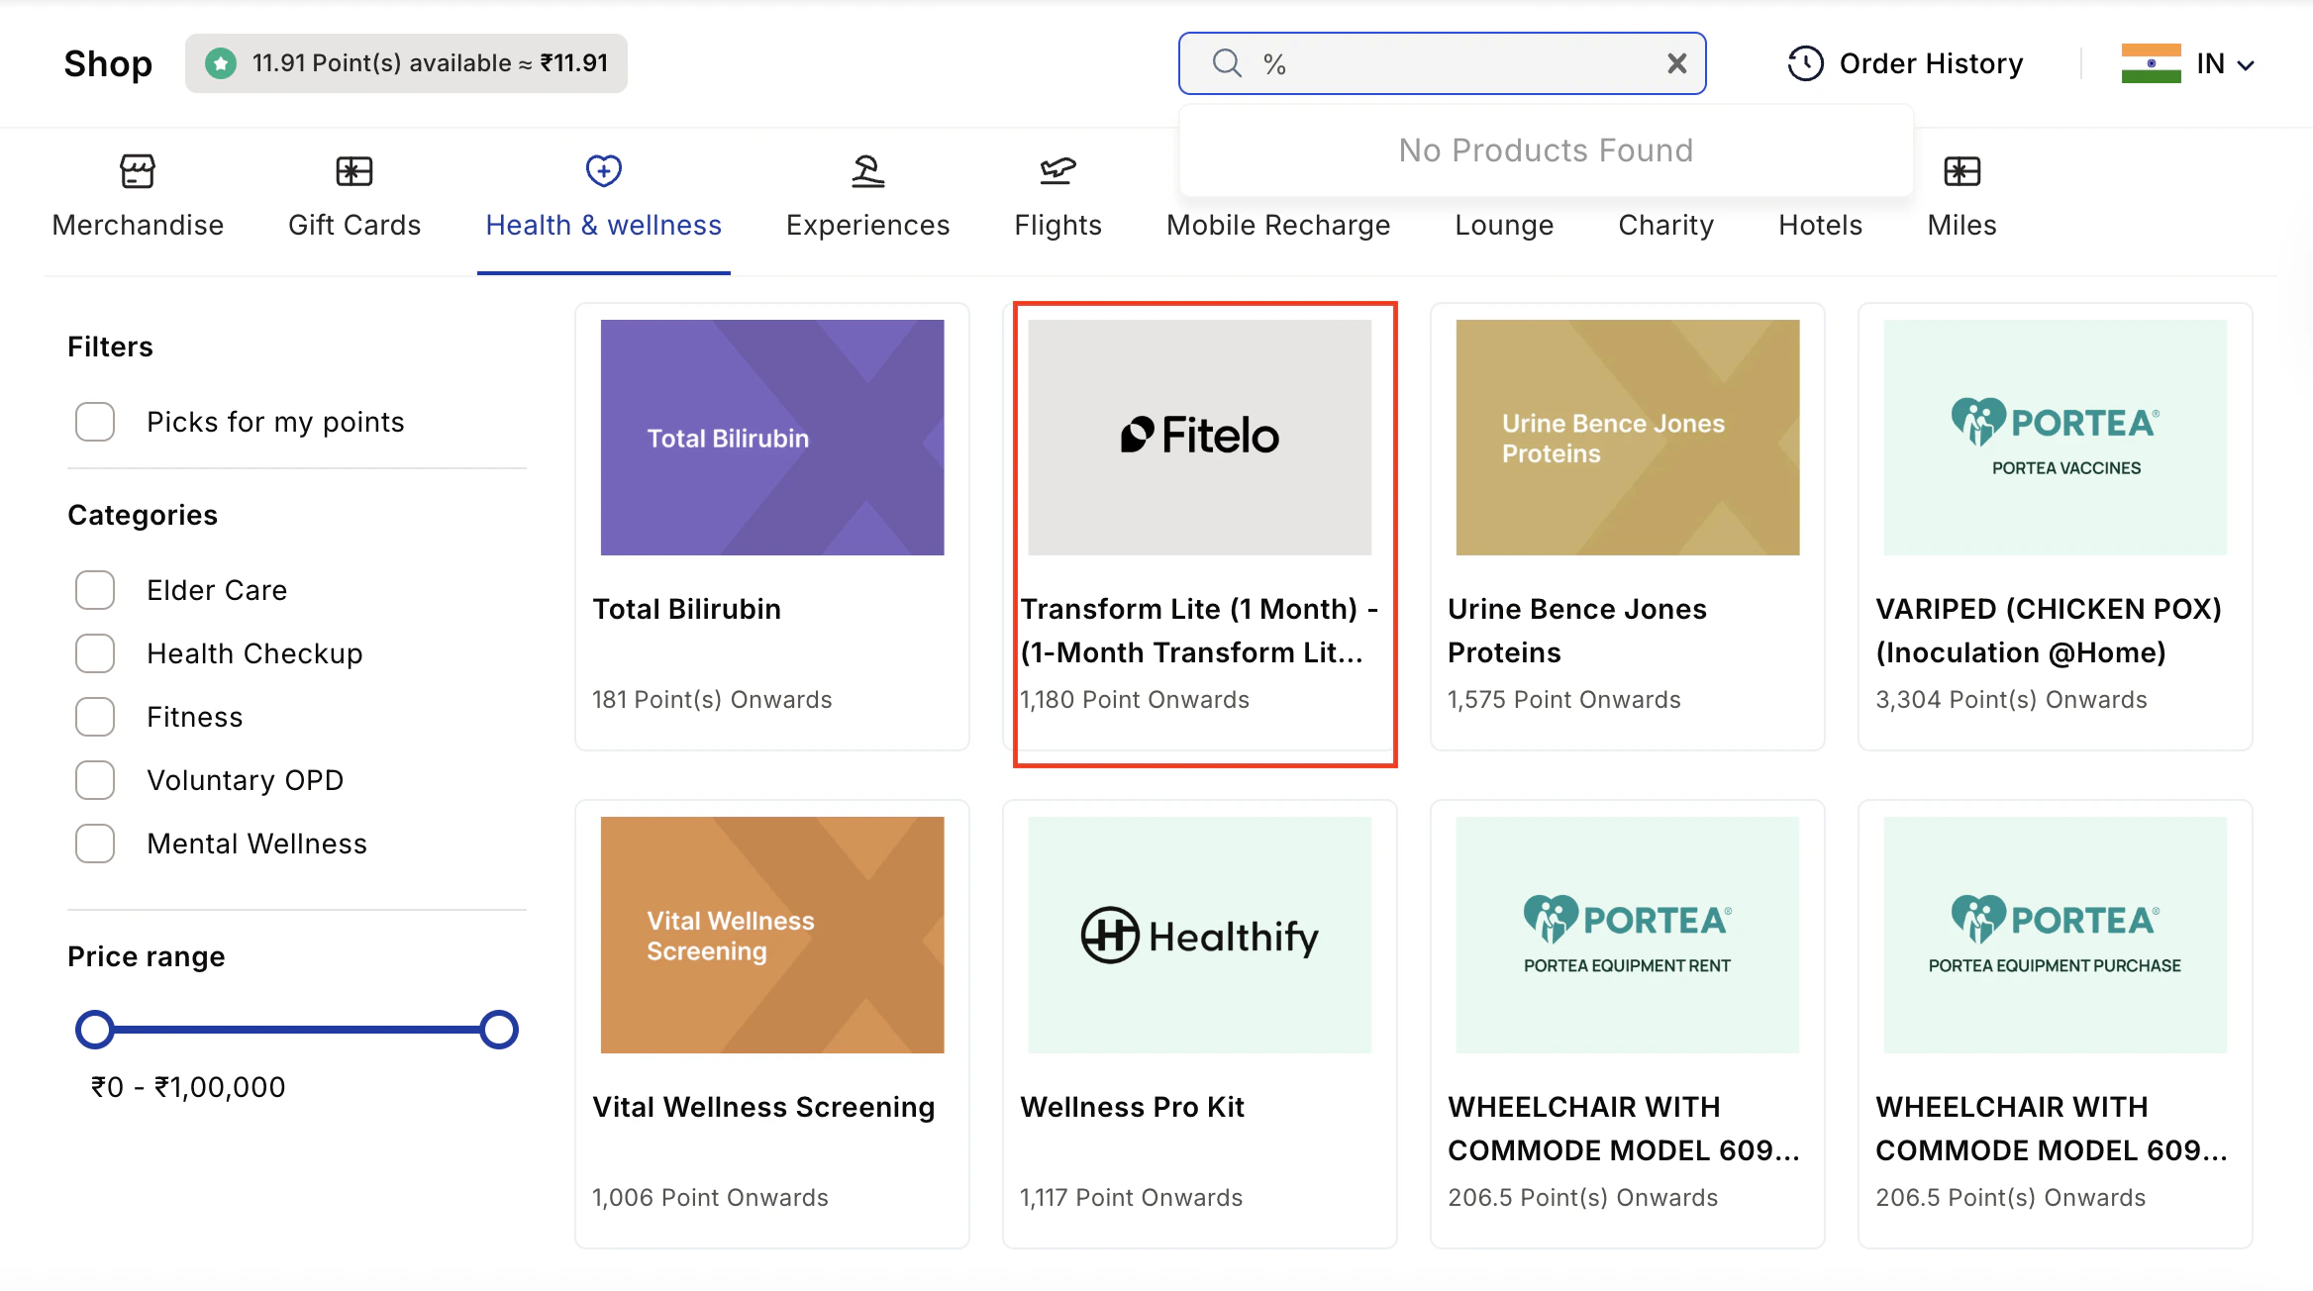
Task: Click the Miles category icon
Action: coord(1961,171)
